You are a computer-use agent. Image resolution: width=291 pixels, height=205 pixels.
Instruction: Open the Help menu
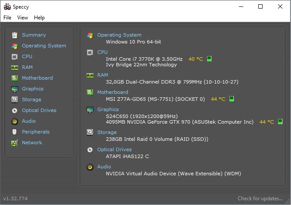pyautogui.click(x=39, y=18)
